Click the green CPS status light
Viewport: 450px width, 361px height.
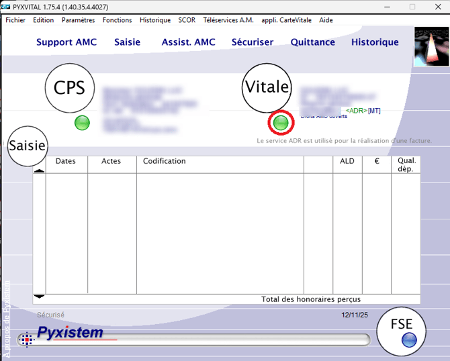click(82, 123)
